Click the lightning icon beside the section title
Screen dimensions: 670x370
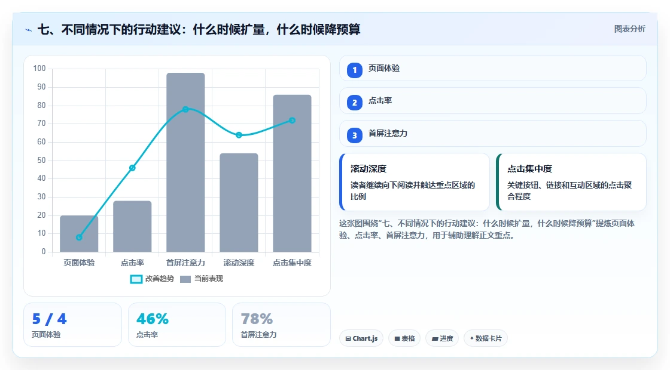point(29,30)
